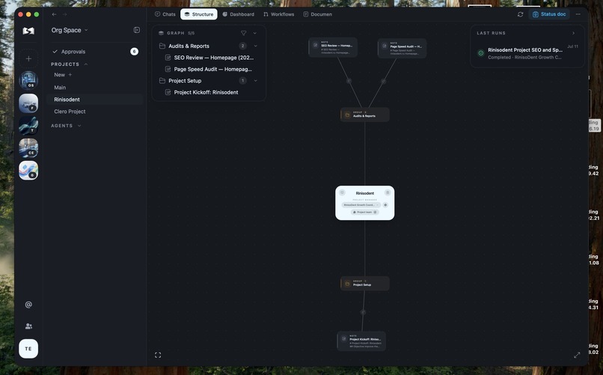The height and width of the screenshot is (375, 603).
Task: Click the Audits & Reports count badge 2
Action: pyautogui.click(x=242, y=46)
